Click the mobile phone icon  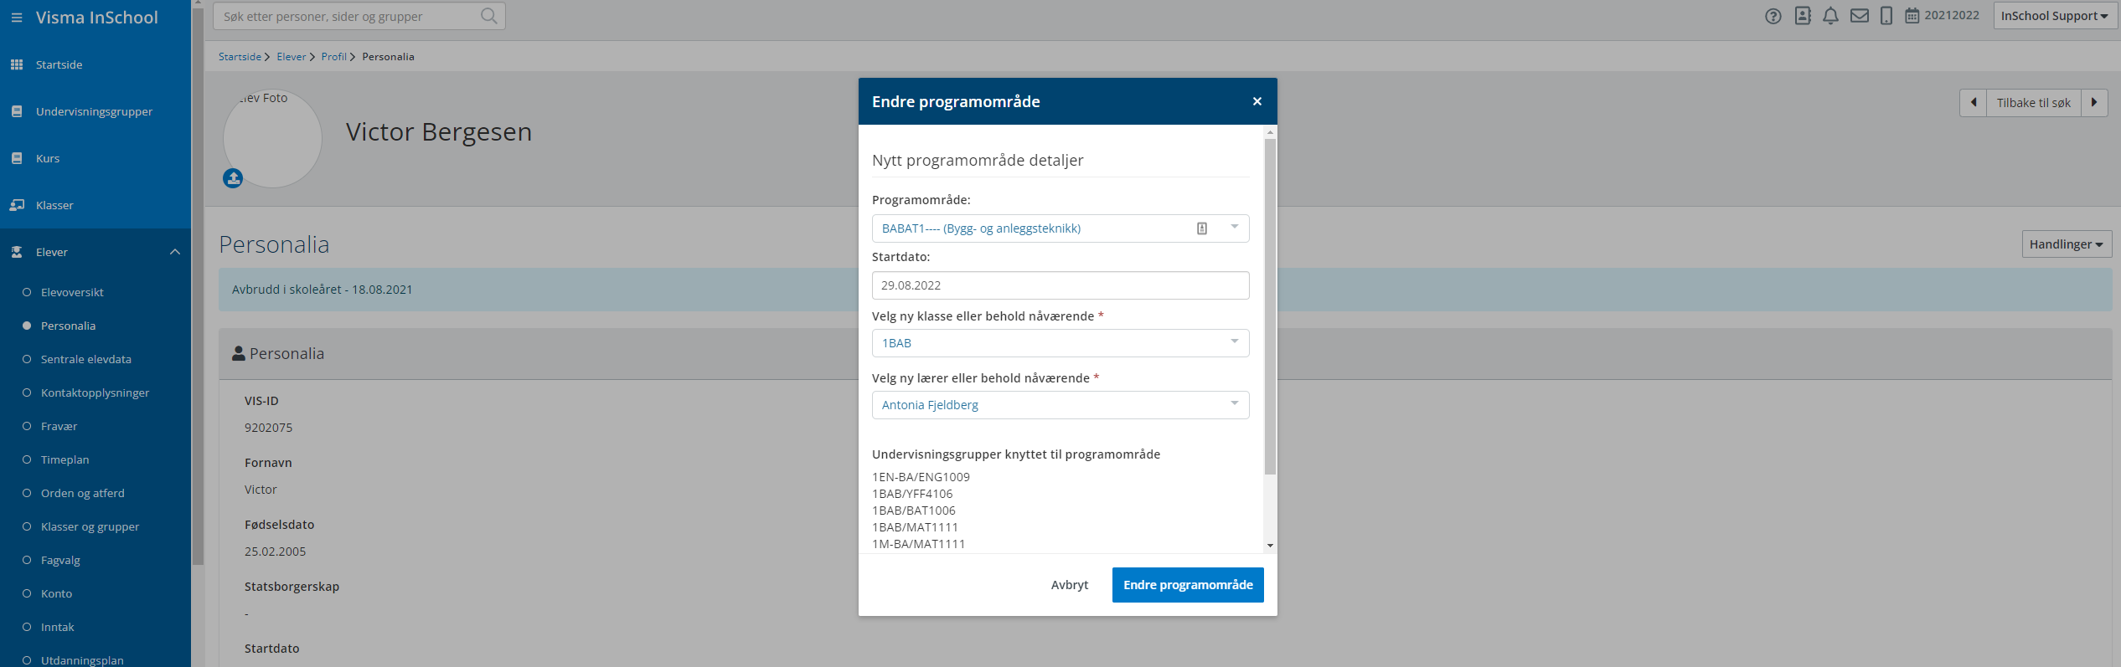1886,16
